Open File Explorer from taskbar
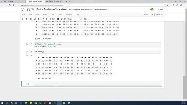The height and width of the screenshot is (105, 187). pyautogui.click(x=26, y=103)
